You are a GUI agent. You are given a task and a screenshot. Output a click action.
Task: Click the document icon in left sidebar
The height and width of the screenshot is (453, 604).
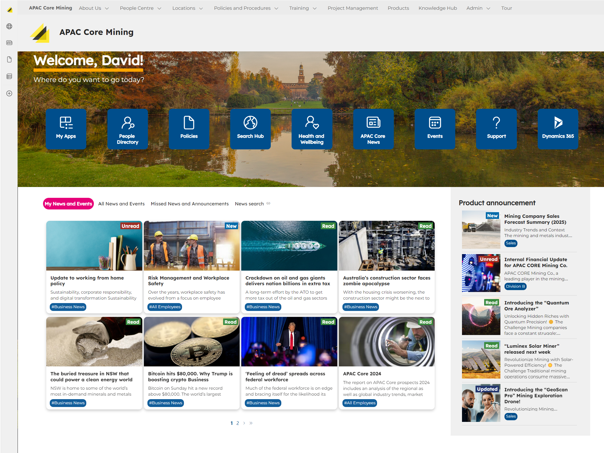(x=9, y=60)
